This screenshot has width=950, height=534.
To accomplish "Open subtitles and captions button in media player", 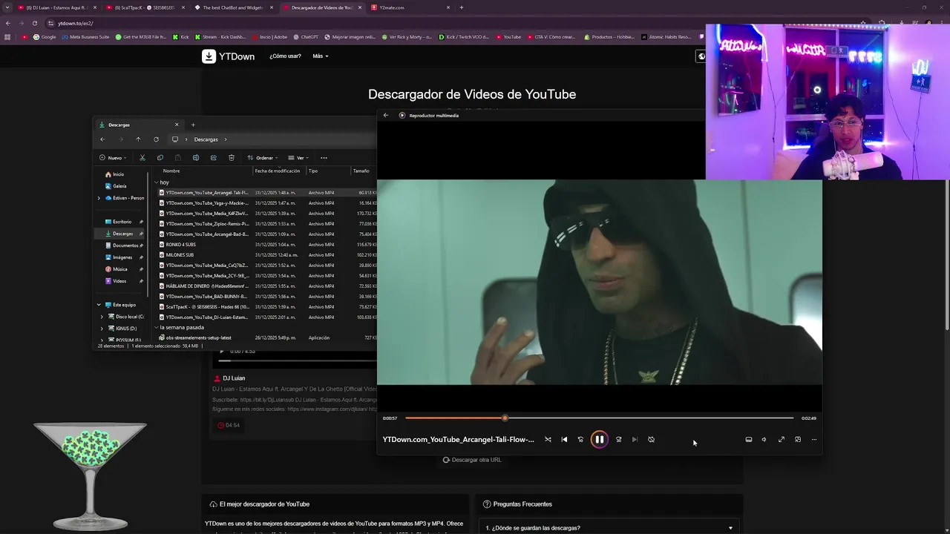I will (748, 439).
